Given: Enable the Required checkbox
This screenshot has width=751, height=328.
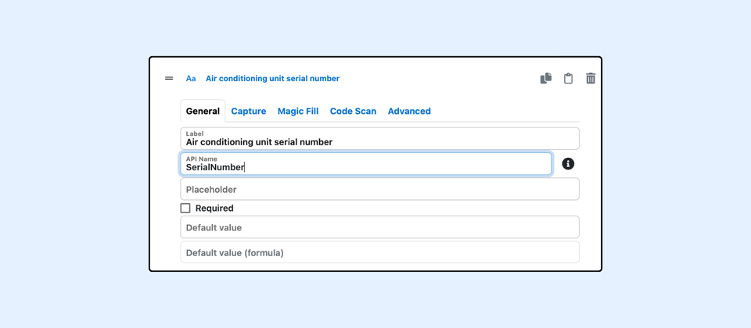Looking at the screenshot, I should pyautogui.click(x=185, y=209).
